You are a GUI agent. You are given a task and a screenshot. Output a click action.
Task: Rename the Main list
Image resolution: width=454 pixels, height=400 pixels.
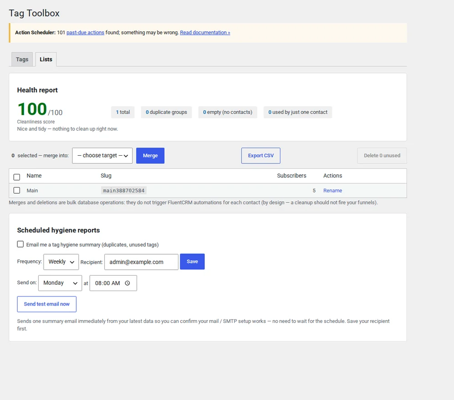(332, 191)
